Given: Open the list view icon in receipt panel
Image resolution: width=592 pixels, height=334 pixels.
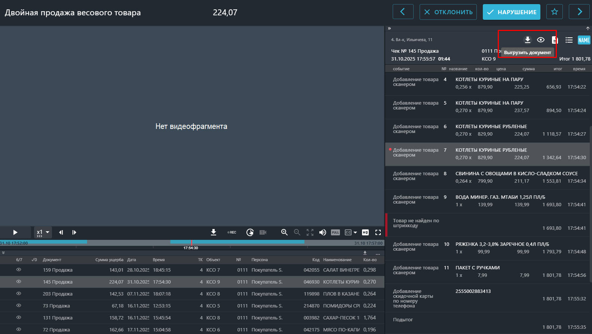Looking at the screenshot, I should [569, 40].
